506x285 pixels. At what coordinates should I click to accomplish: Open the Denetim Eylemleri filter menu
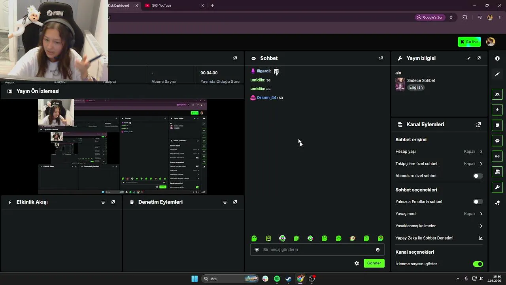click(225, 202)
